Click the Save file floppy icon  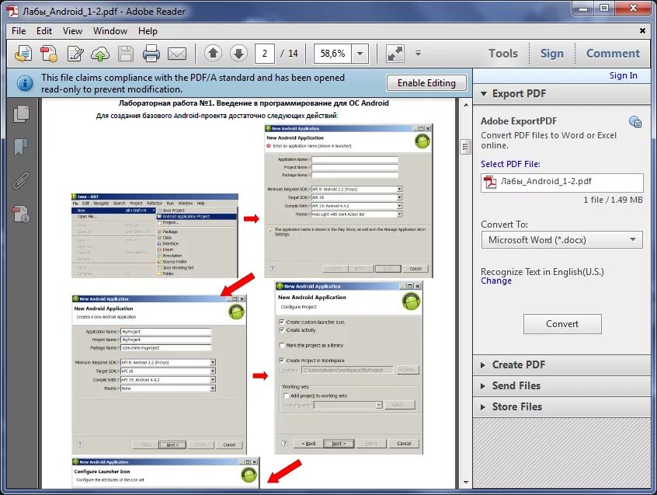tap(126, 54)
